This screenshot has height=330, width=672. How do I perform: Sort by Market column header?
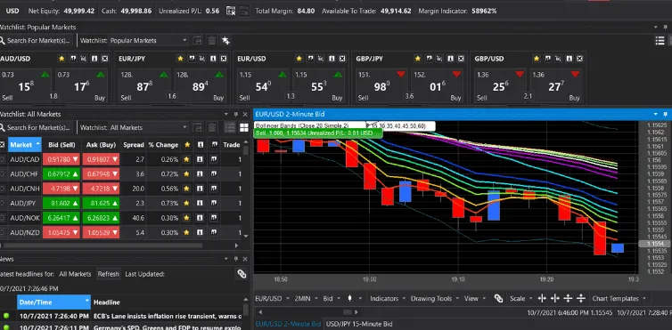[x=25, y=145]
